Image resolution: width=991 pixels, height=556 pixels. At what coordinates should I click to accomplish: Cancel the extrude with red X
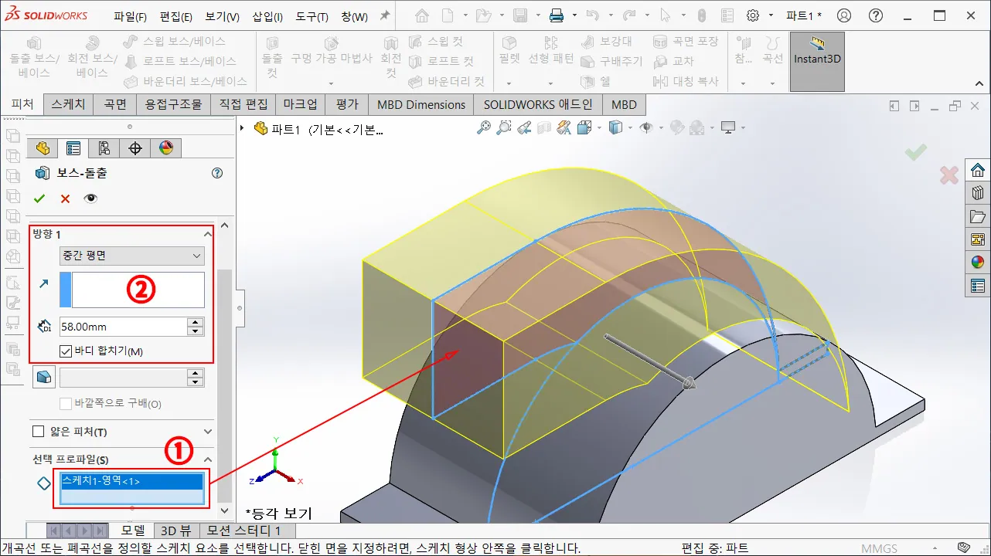tap(65, 198)
